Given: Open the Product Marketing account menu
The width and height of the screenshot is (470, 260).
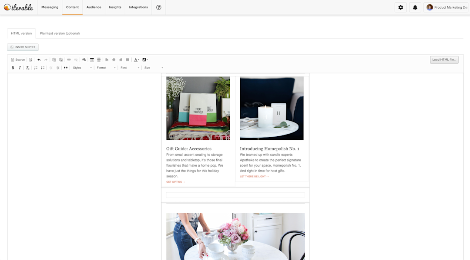Looking at the screenshot, I should (x=446, y=7).
